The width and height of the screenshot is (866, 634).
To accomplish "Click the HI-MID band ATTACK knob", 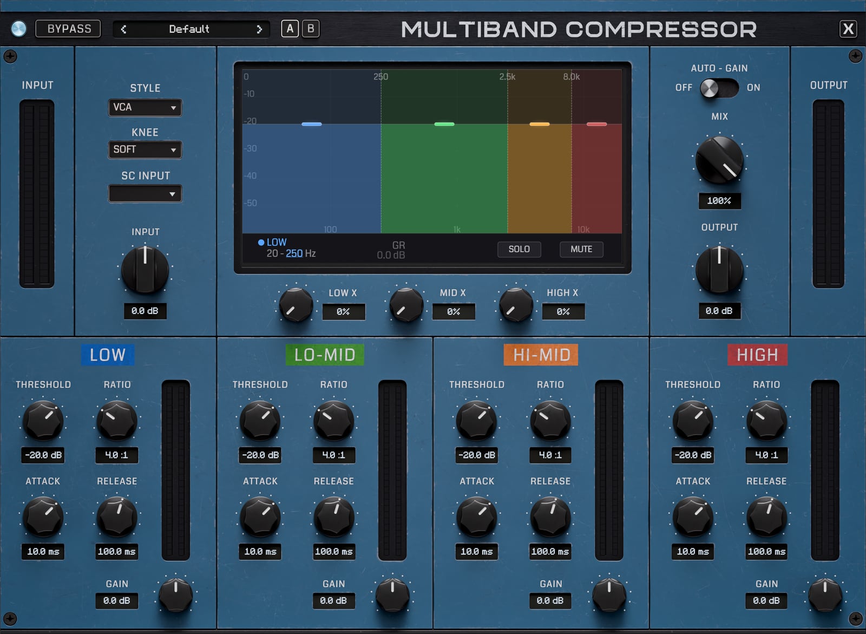I will point(476,517).
